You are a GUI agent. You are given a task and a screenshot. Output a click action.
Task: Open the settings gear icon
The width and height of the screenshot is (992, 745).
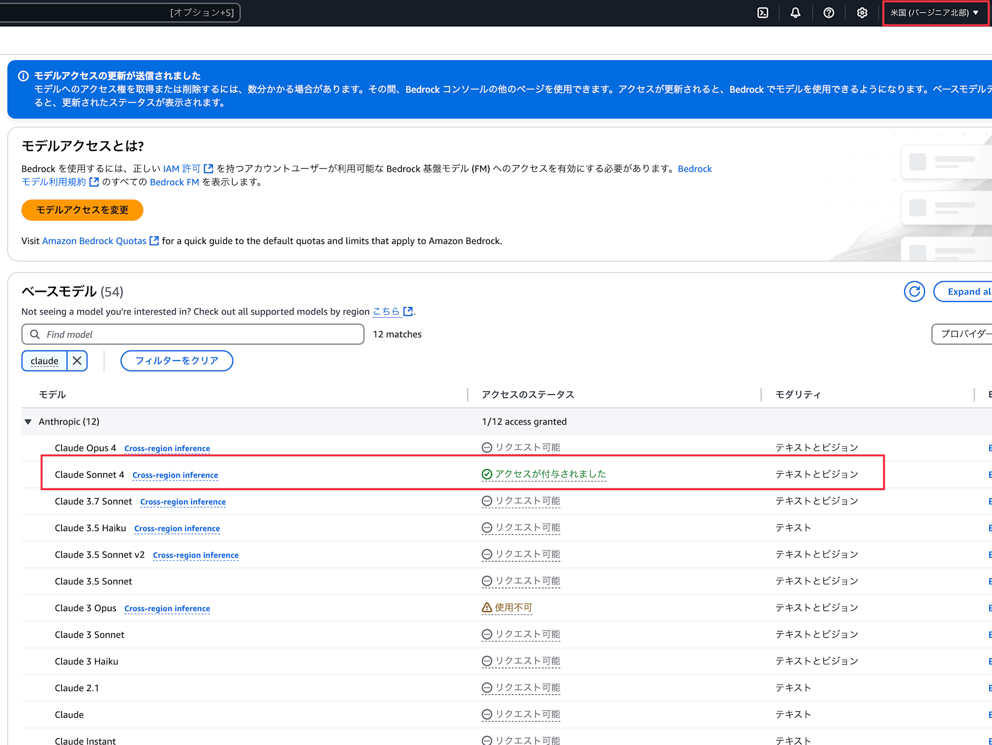(x=862, y=13)
